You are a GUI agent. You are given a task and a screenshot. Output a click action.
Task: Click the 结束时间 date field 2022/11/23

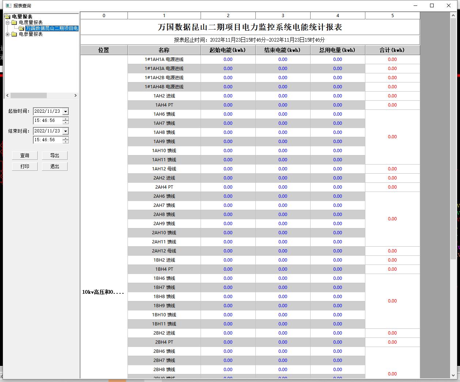click(x=47, y=131)
